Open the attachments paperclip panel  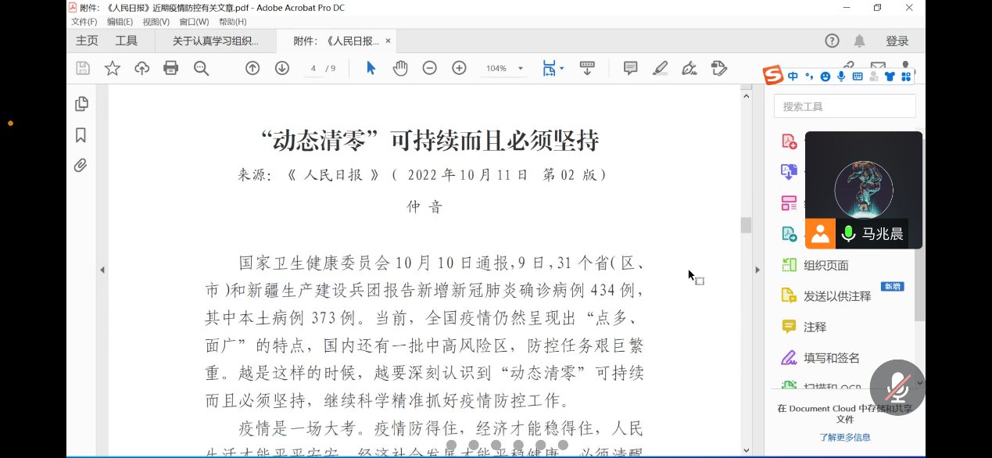click(x=81, y=166)
